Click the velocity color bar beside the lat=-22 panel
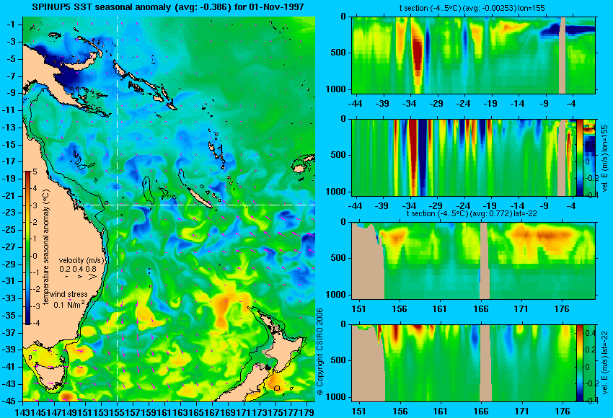This screenshot has width=613, height=418. [x=579, y=363]
